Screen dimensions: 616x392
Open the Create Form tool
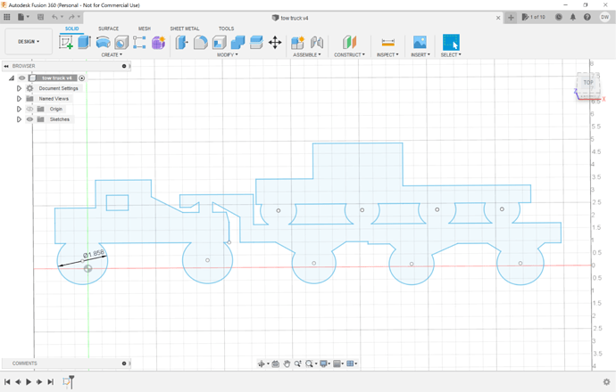158,43
